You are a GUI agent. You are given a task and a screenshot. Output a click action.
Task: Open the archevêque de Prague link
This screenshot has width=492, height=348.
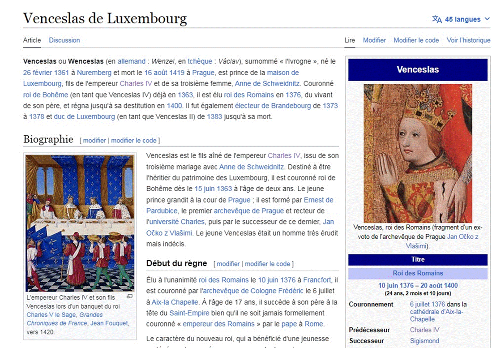(x=249, y=211)
